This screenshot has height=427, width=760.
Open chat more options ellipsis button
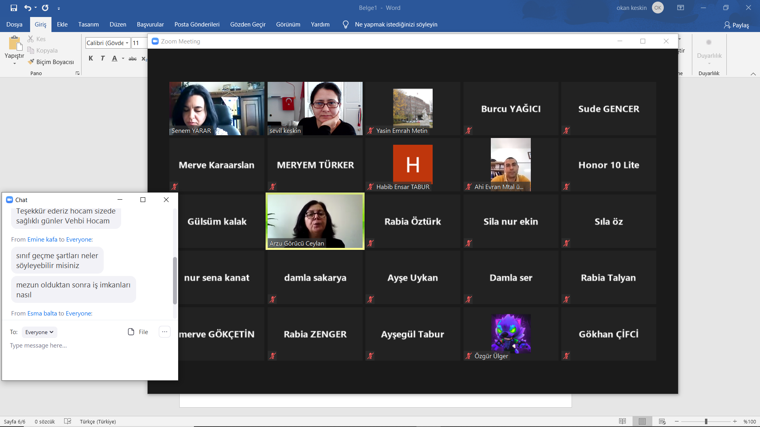tap(165, 332)
